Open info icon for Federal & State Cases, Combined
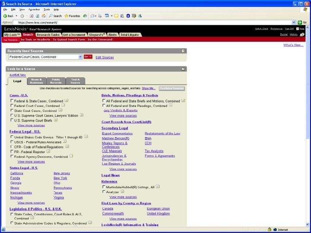Viewport: 311px width, 233px height. [67, 101]
